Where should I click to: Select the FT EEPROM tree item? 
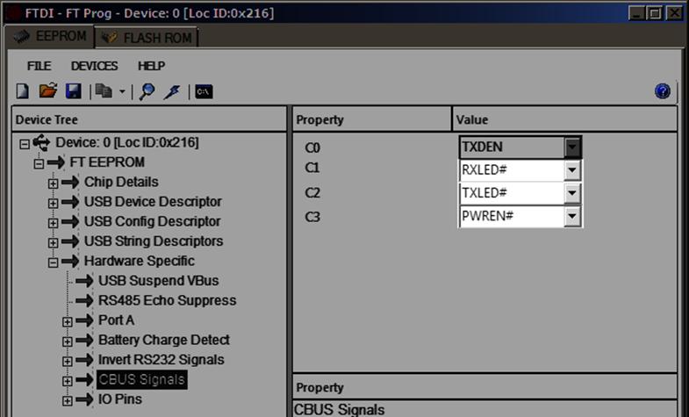(x=107, y=162)
